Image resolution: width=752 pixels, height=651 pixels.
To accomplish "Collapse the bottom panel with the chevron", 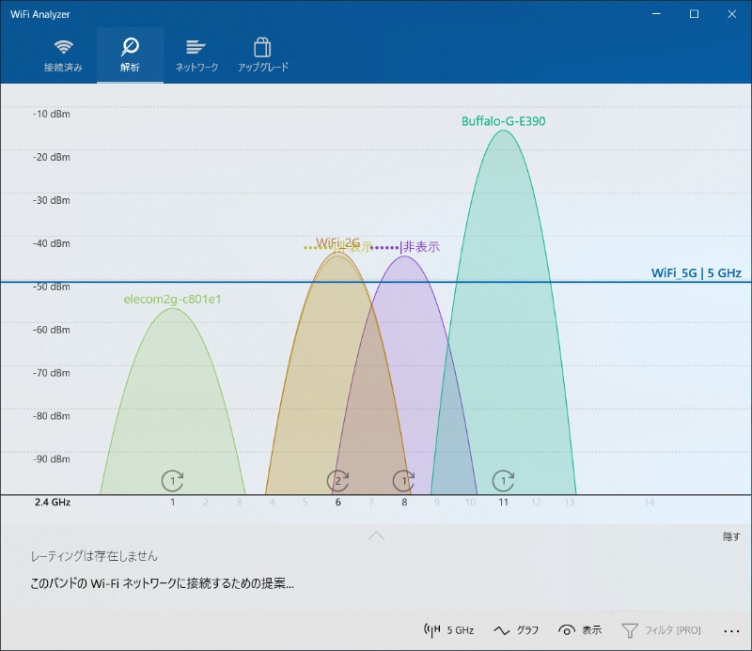I will 376,534.
